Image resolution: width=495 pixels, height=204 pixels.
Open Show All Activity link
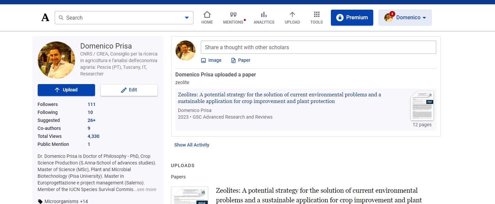pos(192,145)
